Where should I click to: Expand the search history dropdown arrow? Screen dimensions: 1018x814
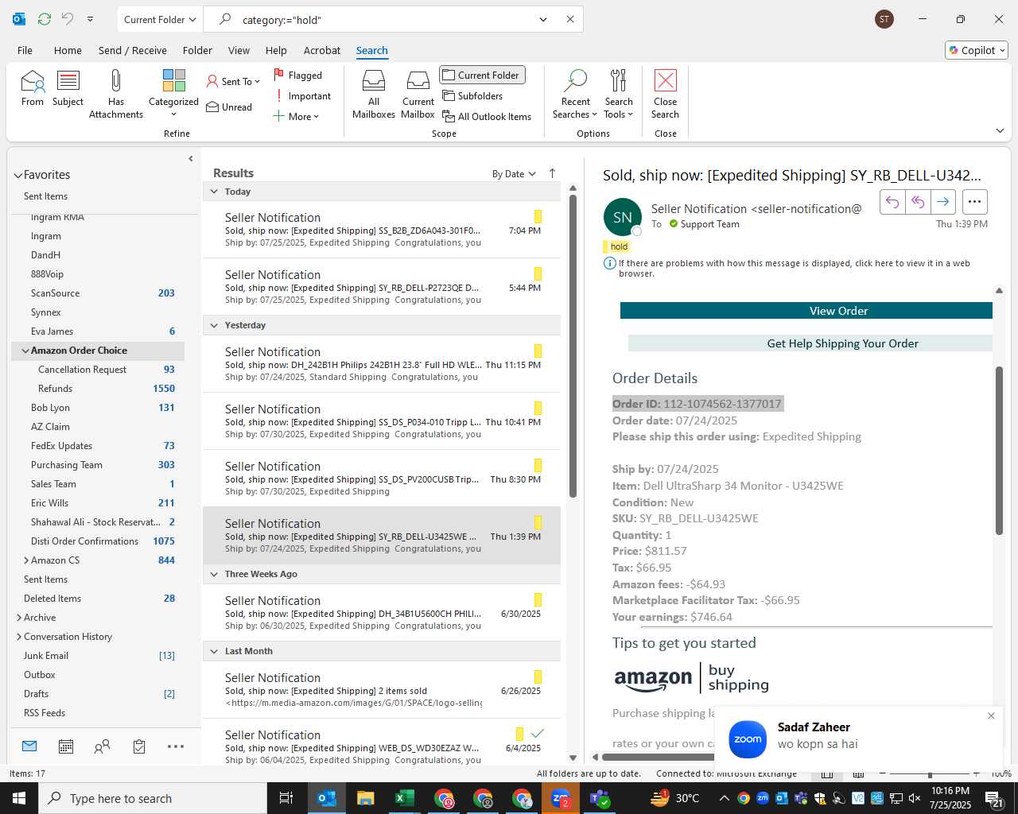pos(543,20)
